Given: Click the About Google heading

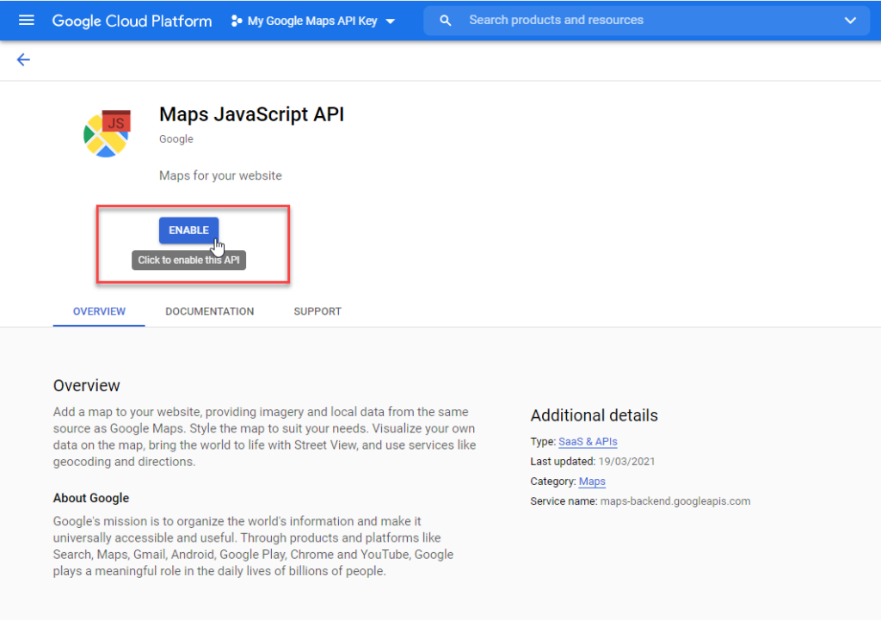Looking at the screenshot, I should tap(91, 498).
